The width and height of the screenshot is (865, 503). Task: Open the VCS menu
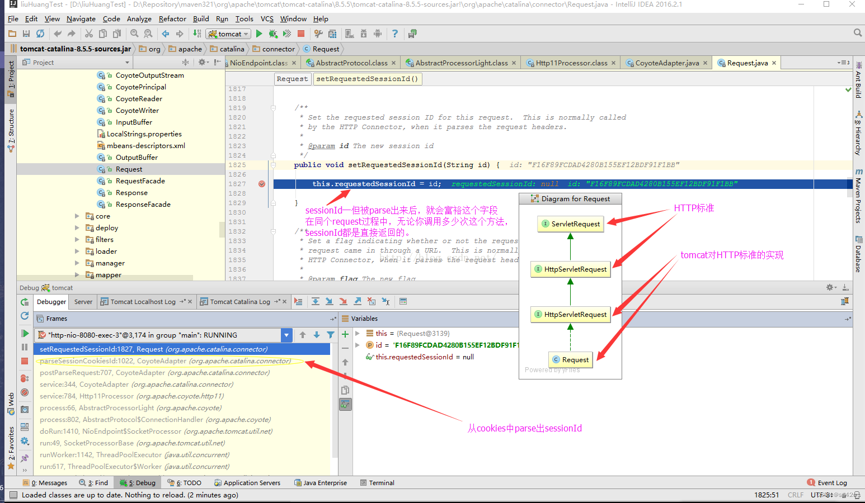[x=267, y=18]
